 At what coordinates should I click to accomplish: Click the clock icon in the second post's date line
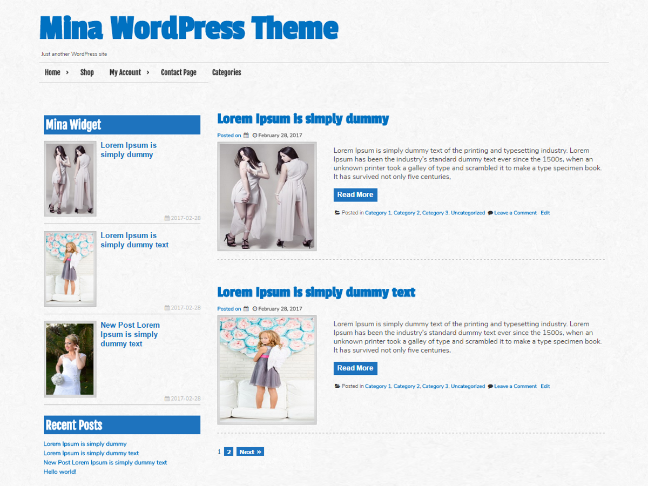coord(255,309)
